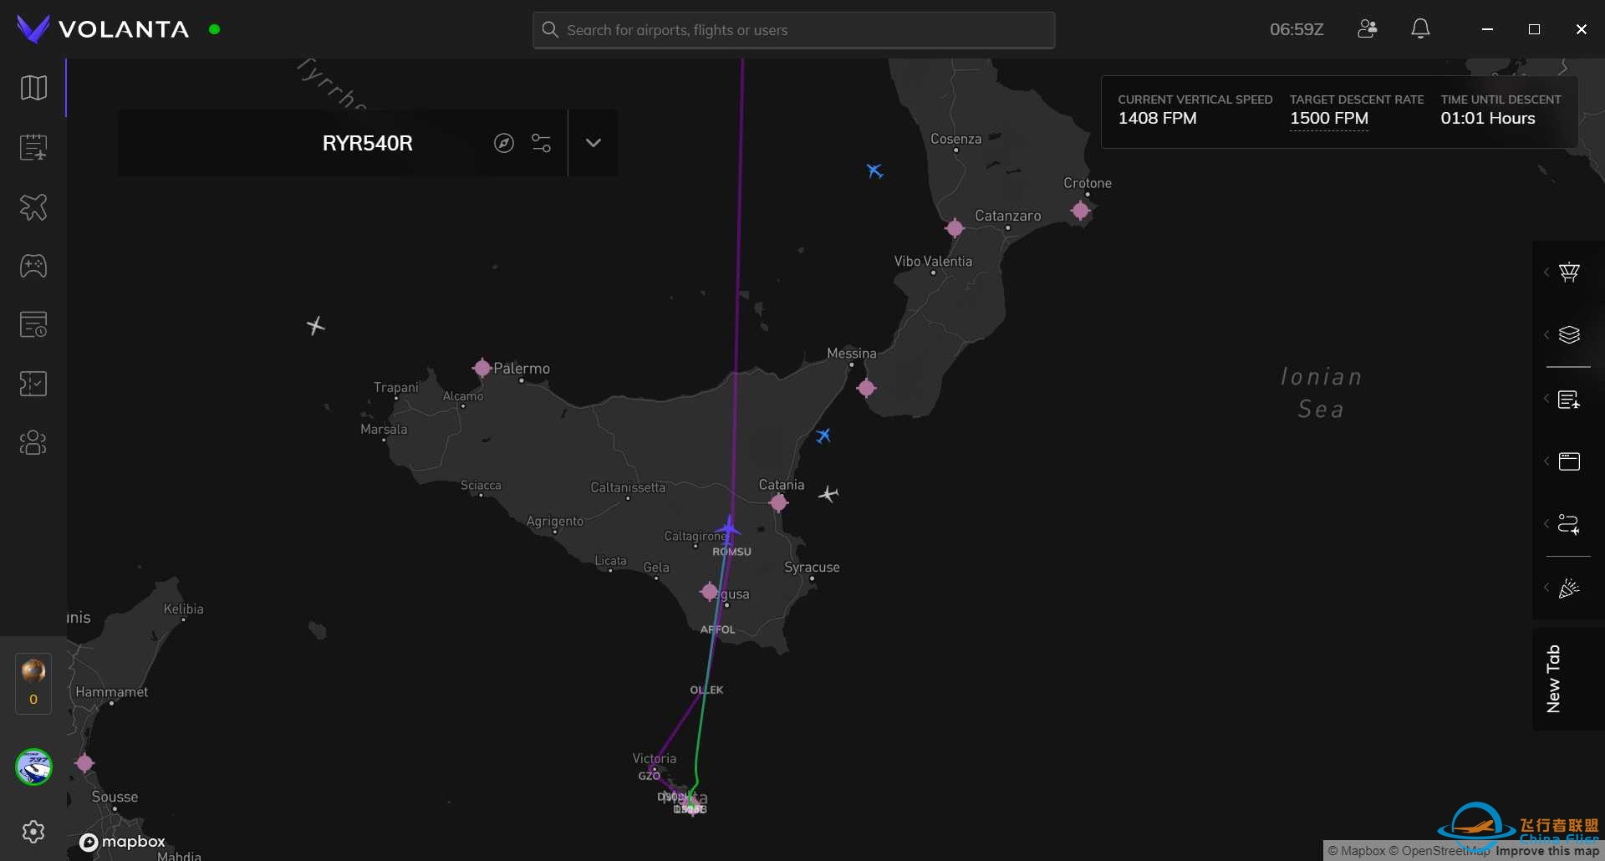Open flight filter sliders icon beside RYR540R
The image size is (1605, 861).
click(542, 143)
